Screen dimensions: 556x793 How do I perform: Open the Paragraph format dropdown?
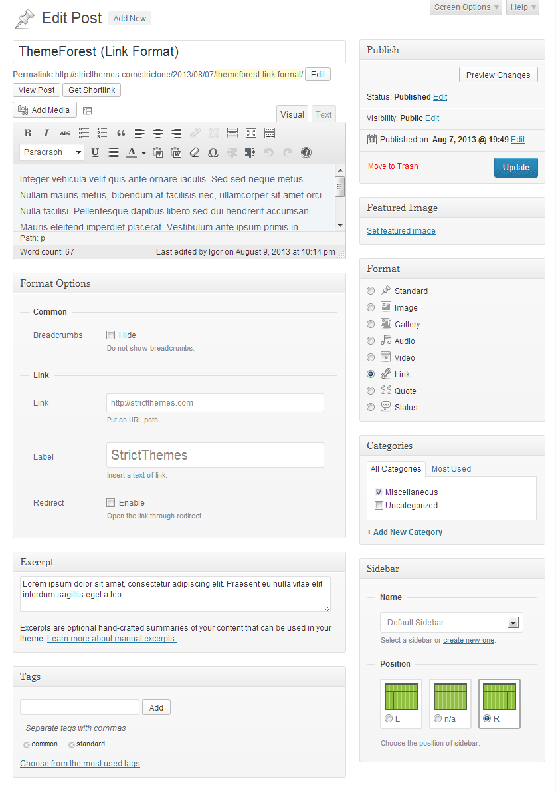click(x=52, y=152)
